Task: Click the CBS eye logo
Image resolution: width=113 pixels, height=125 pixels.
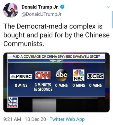Action: [95, 76]
